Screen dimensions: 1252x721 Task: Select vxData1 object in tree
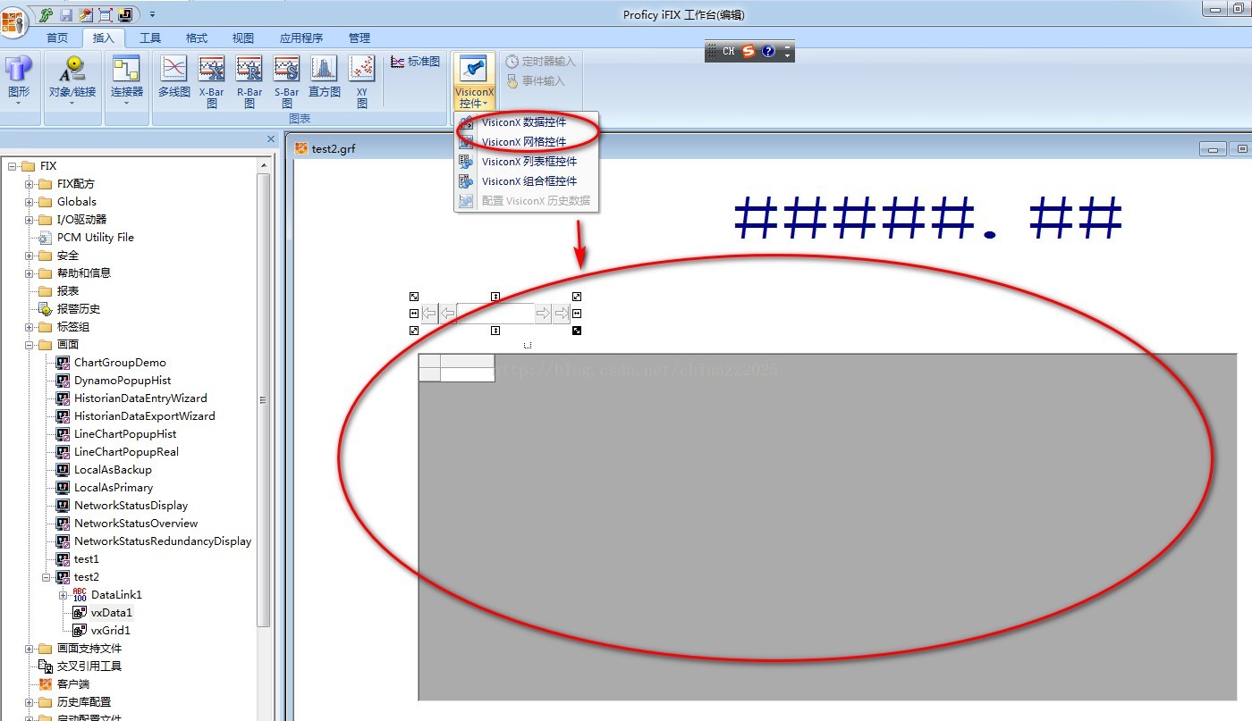[x=112, y=613]
